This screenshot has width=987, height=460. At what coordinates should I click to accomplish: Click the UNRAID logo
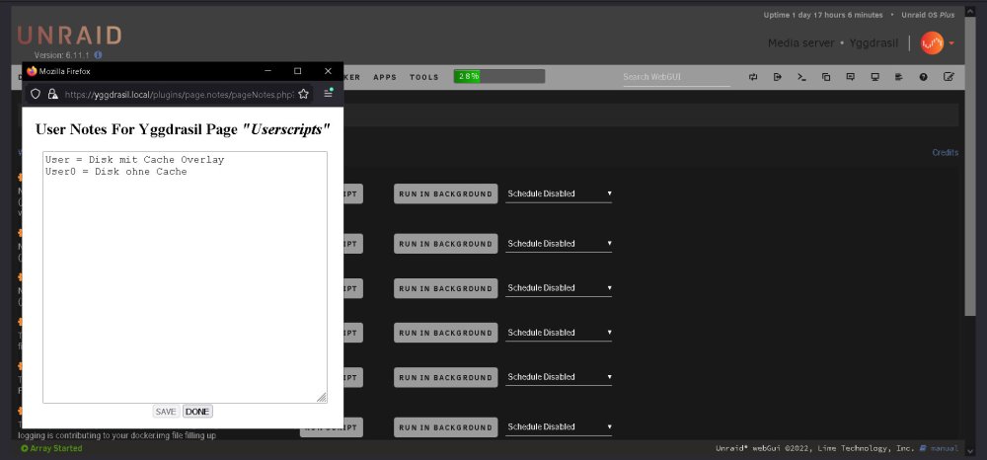tap(69, 36)
